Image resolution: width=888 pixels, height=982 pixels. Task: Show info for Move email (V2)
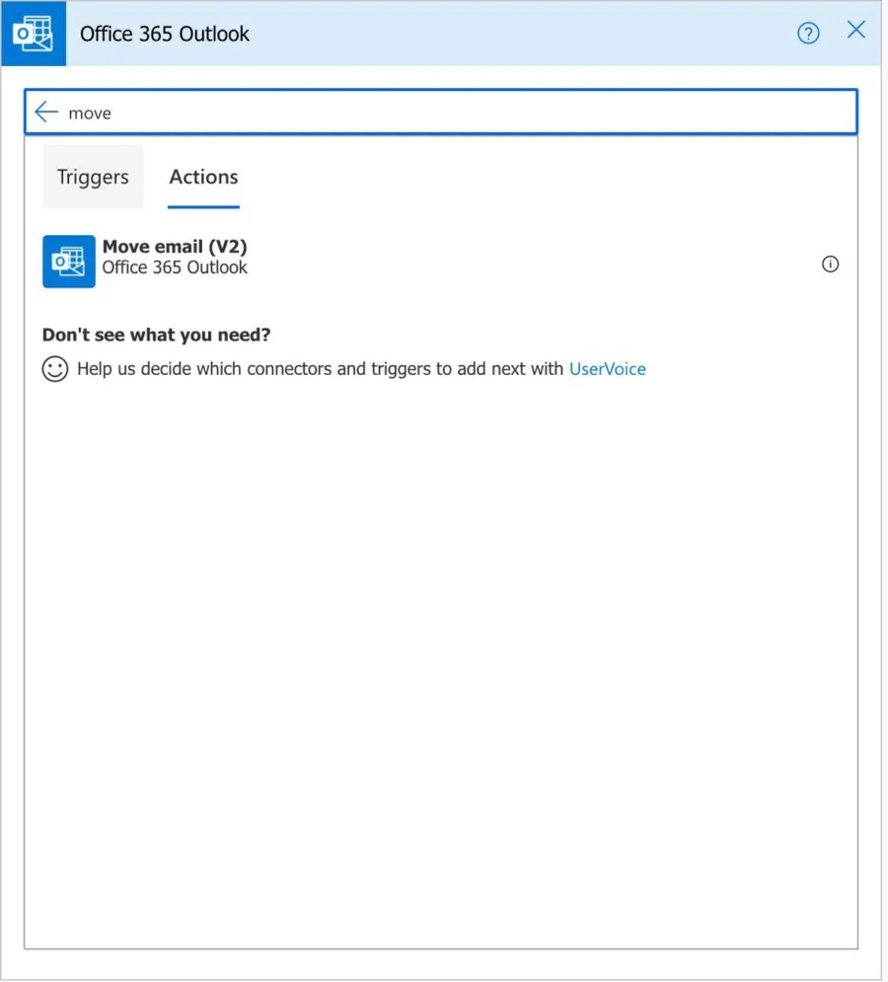coord(830,264)
